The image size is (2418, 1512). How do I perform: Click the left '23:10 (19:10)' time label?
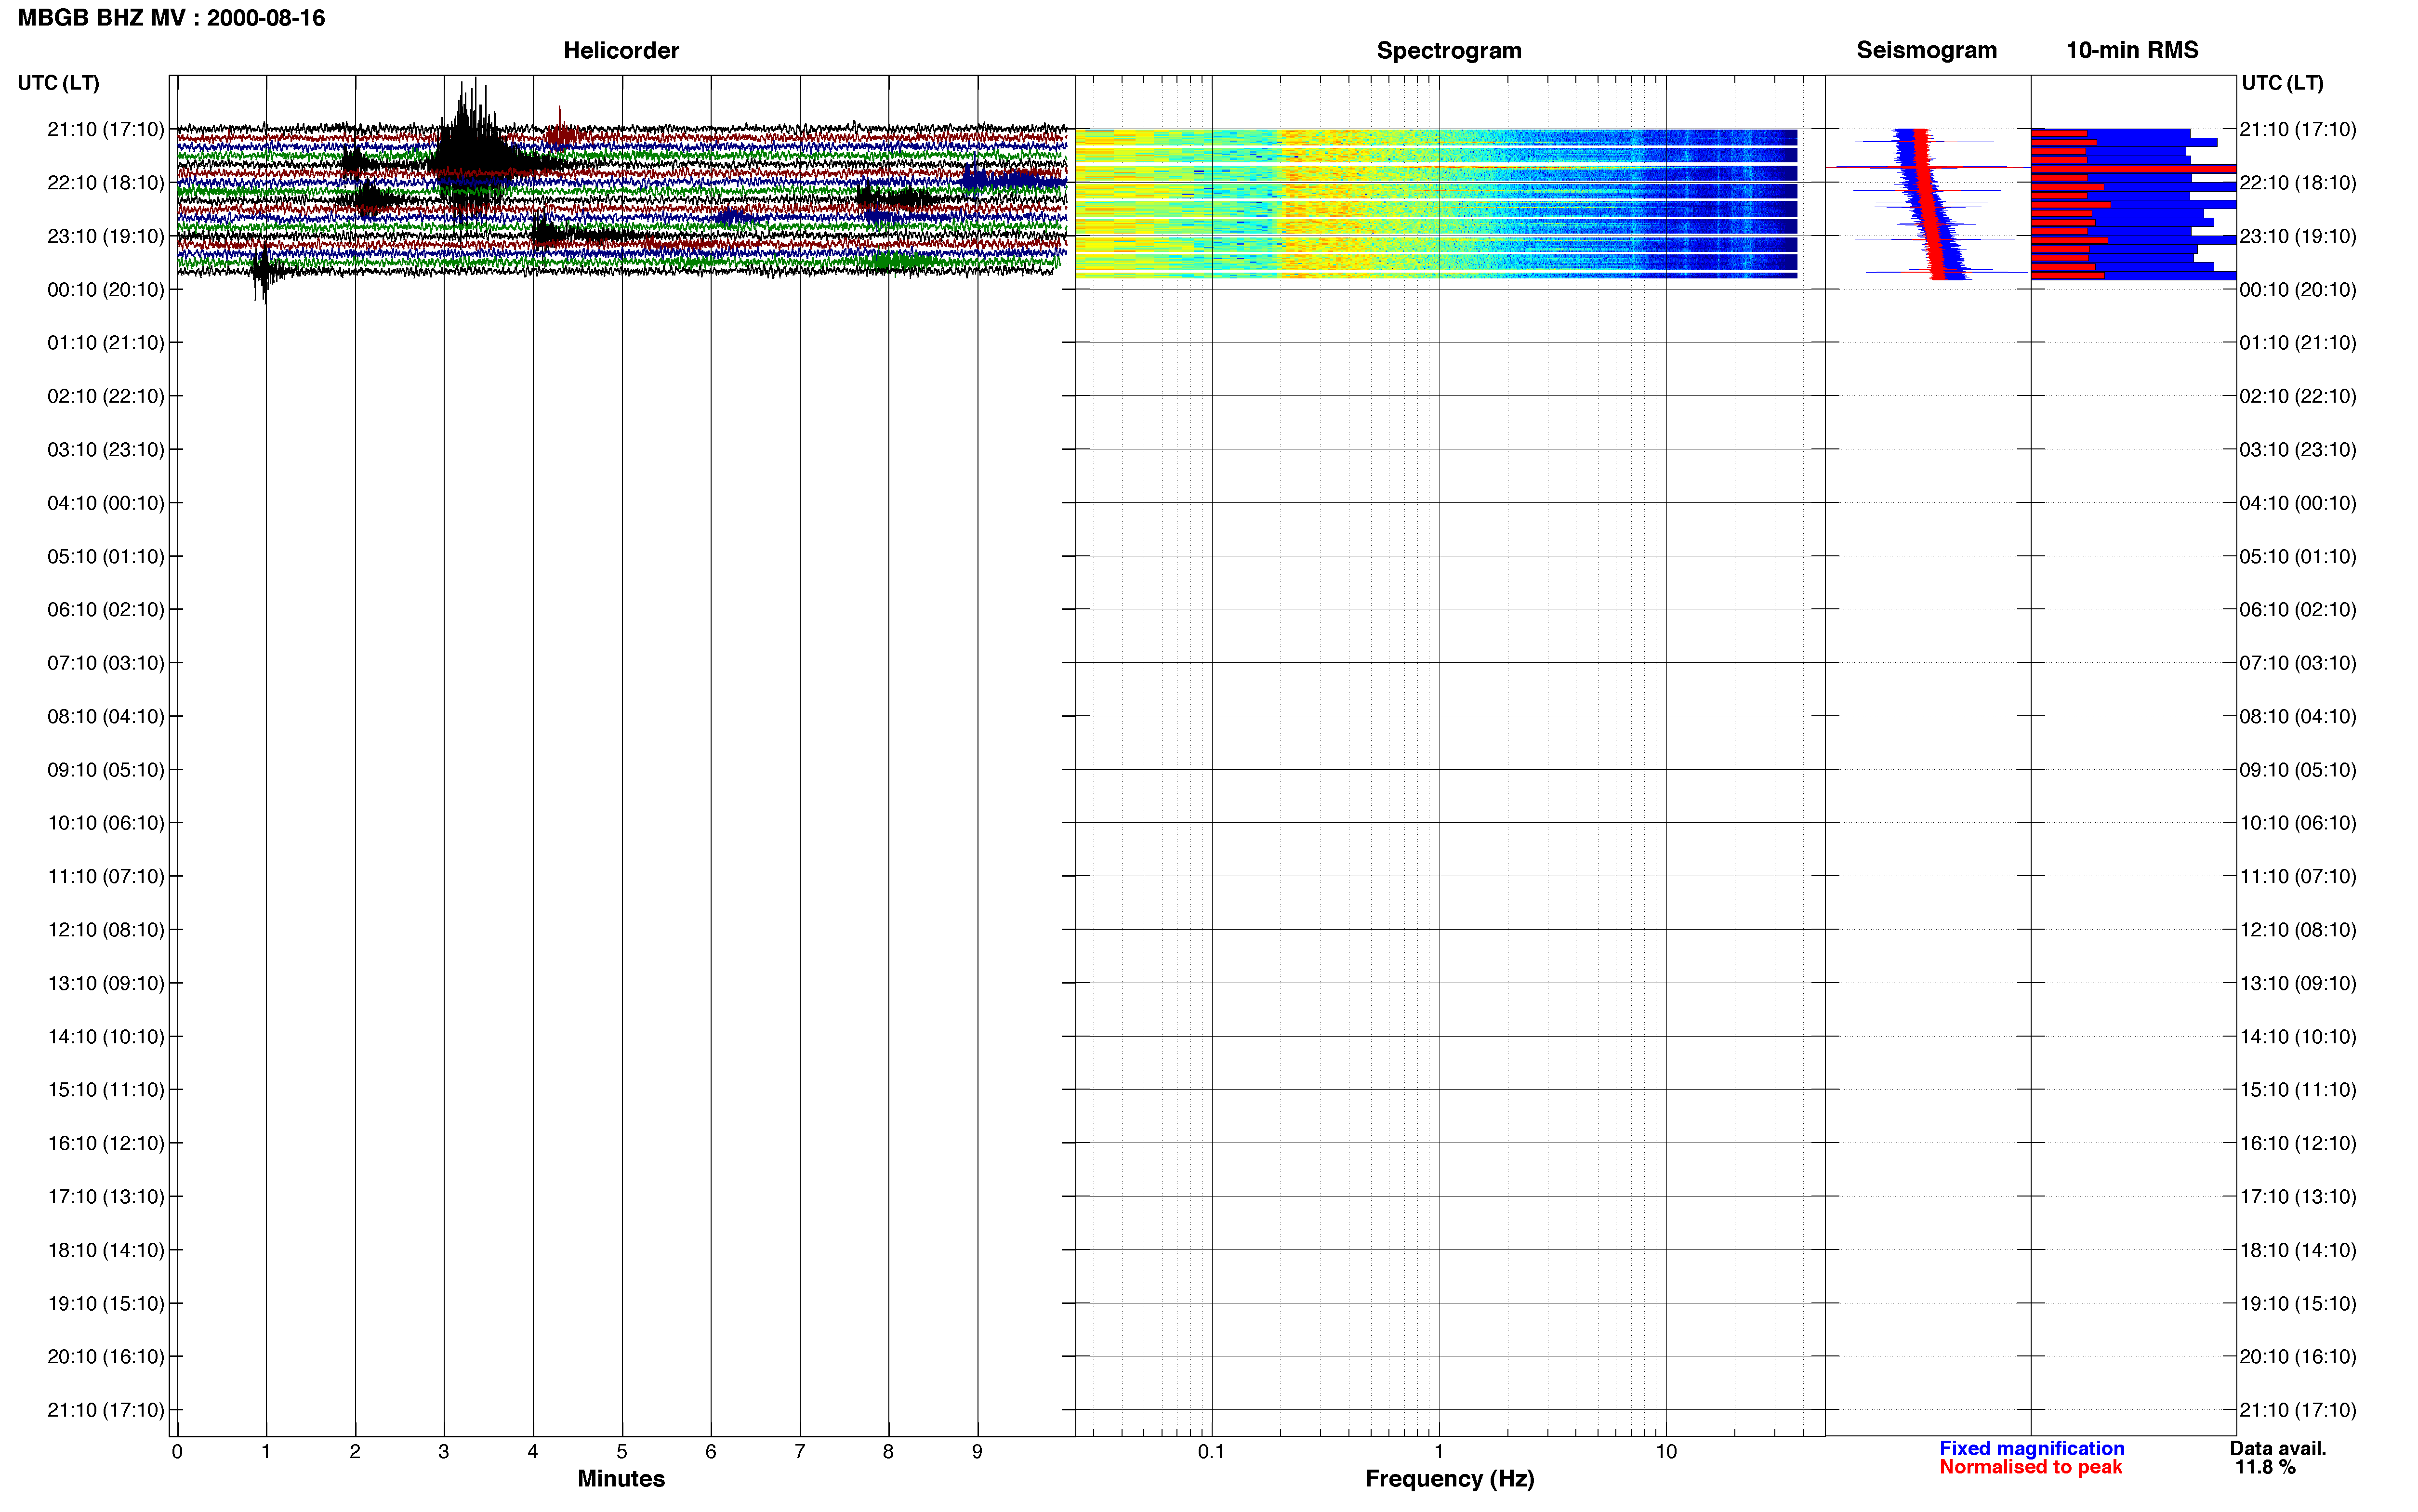105,236
